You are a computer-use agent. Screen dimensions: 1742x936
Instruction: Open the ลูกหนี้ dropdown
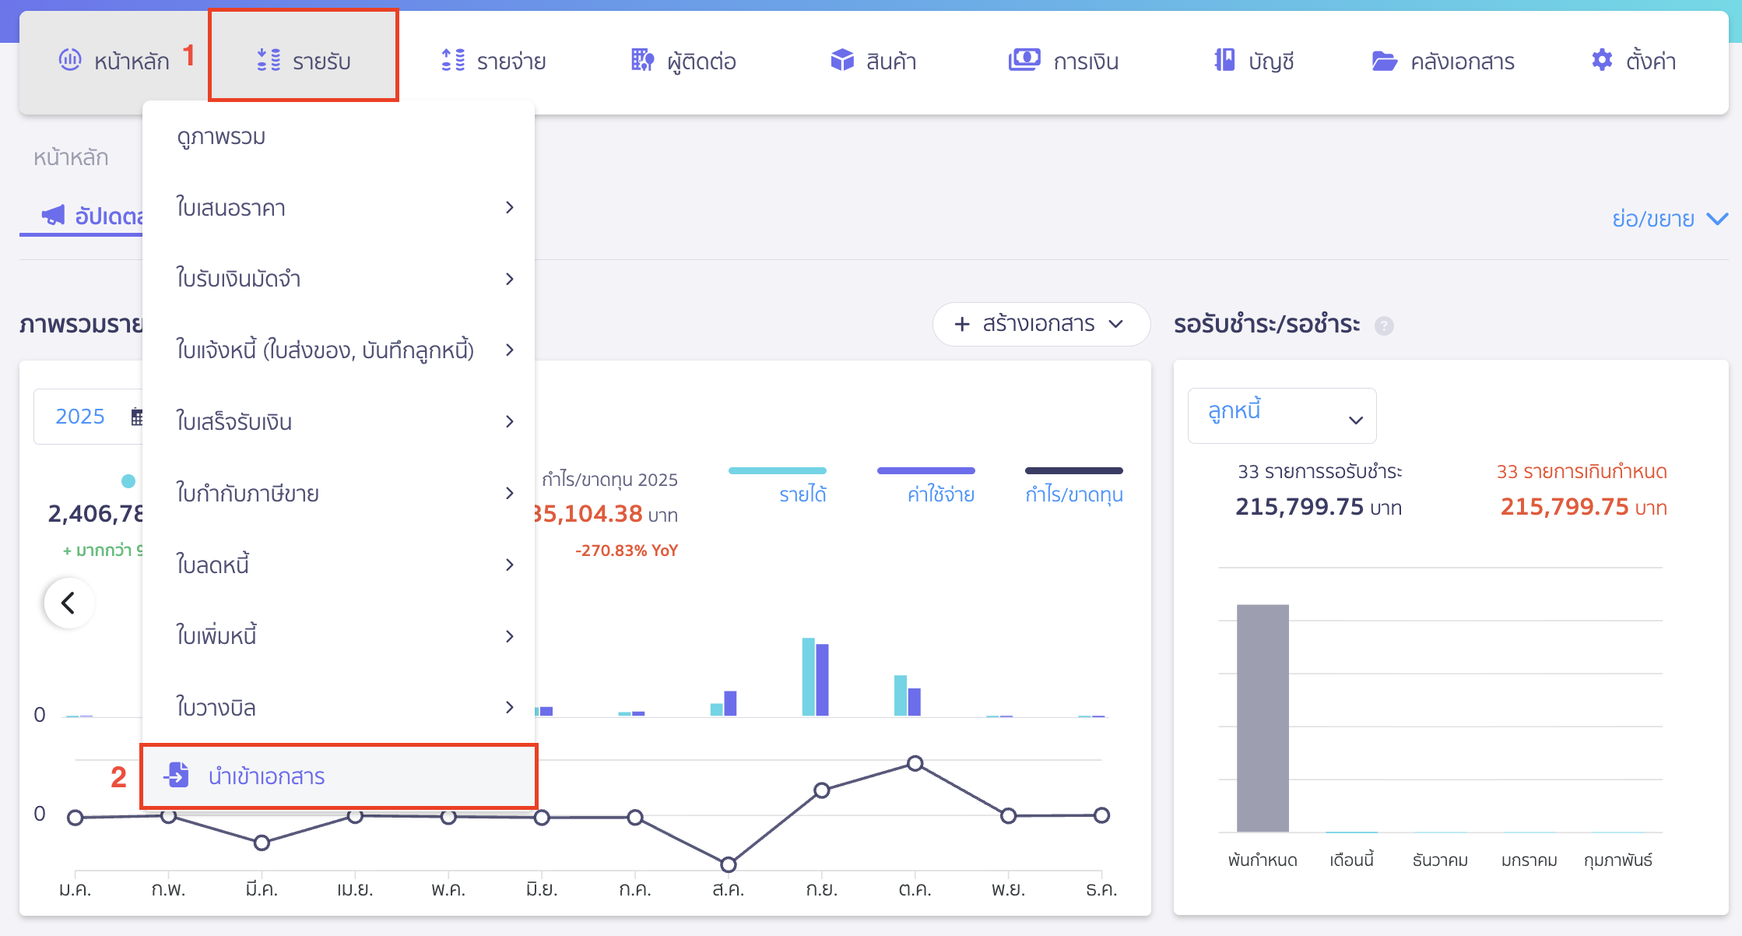coord(1281,415)
